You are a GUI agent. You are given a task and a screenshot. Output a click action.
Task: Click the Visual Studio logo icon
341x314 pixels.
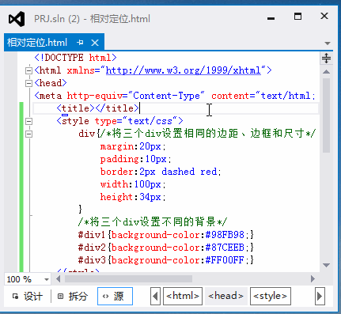(17, 19)
